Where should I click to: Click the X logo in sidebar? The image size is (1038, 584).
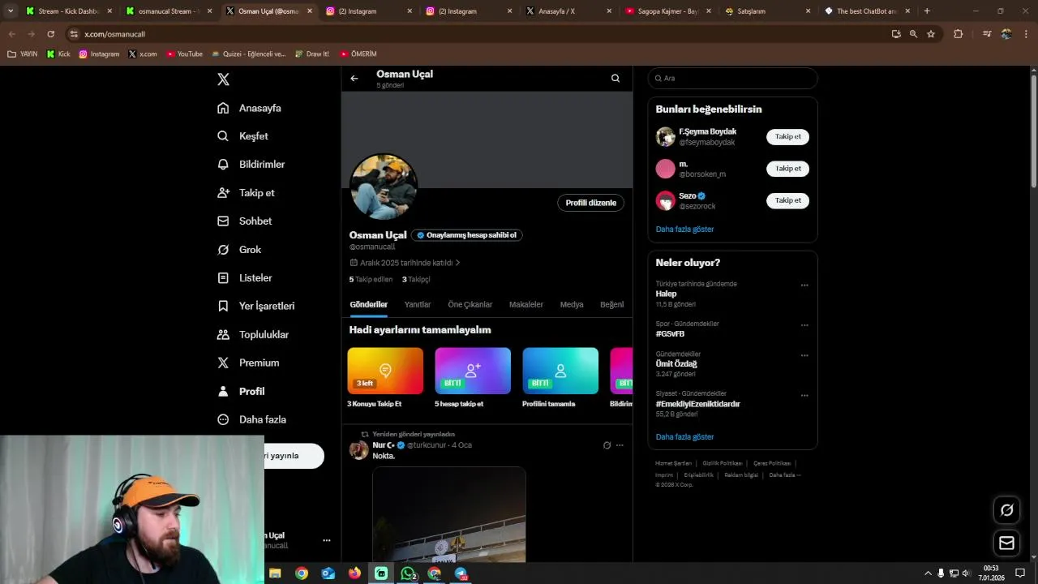point(223,79)
